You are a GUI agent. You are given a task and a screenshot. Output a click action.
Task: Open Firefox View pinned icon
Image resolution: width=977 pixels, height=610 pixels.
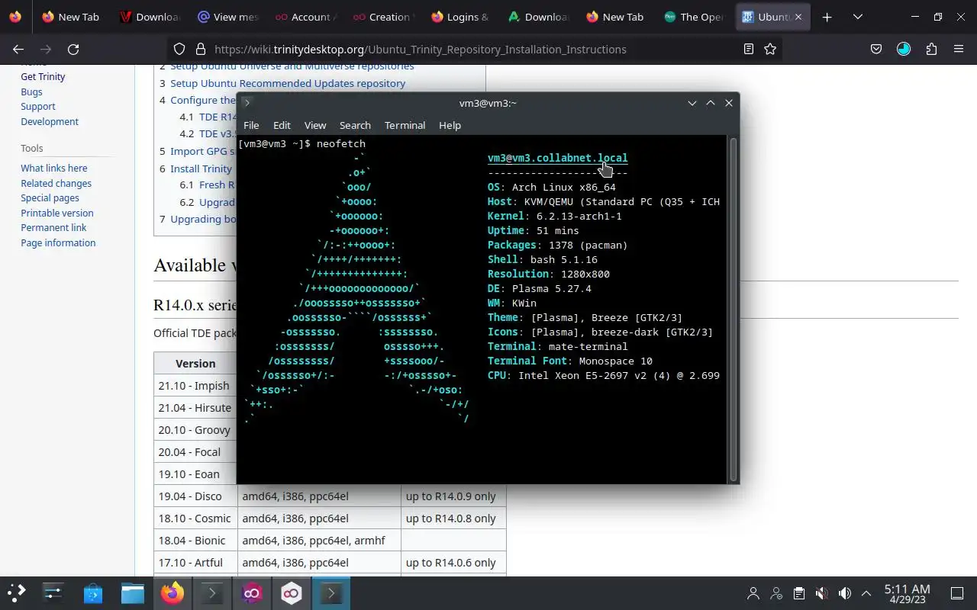(x=15, y=17)
